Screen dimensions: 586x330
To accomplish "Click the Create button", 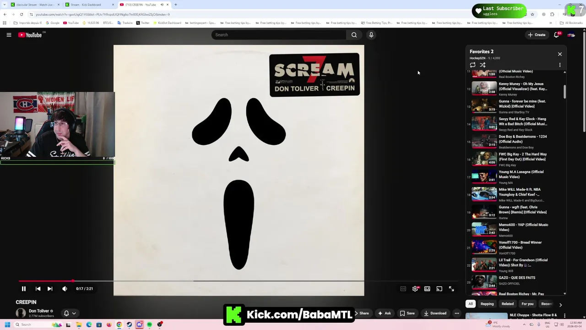I will pyautogui.click(x=537, y=35).
